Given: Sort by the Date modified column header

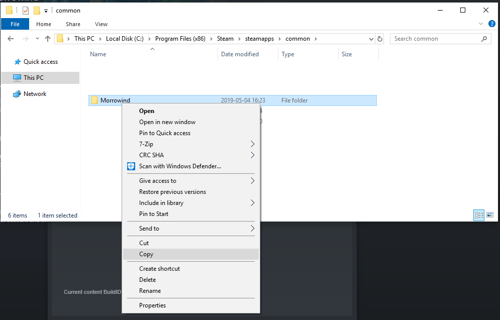Looking at the screenshot, I should tap(240, 54).
